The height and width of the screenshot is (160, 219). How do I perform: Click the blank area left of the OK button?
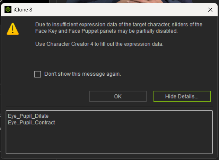coord(47,96)
